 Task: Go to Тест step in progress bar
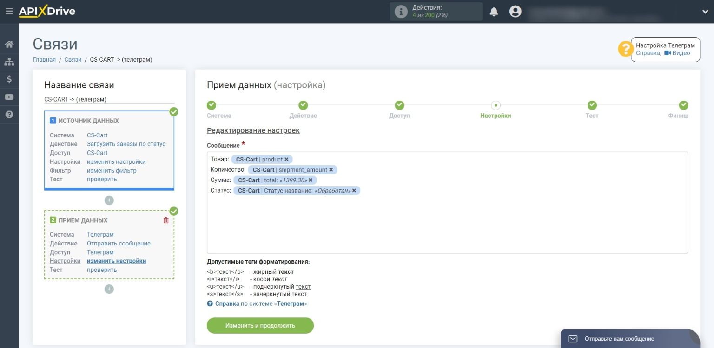(x=592, y=105)
